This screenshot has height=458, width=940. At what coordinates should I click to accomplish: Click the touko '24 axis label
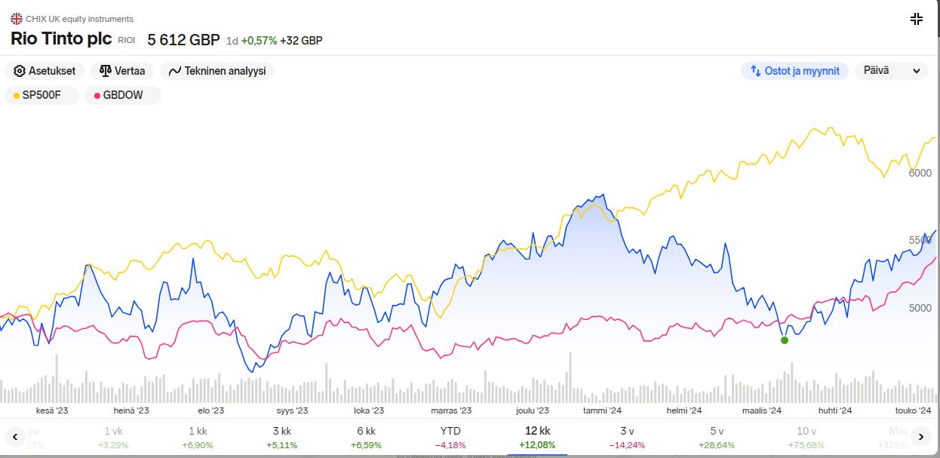914,410
